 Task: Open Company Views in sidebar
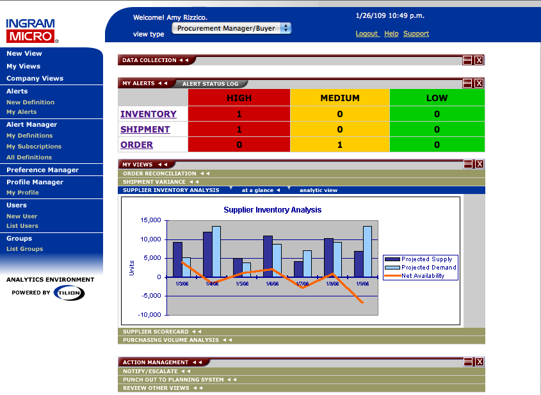pyautogui.click(x=35, y=78)
